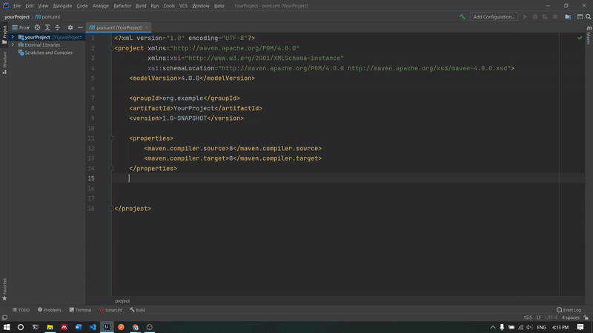Toggle the Build tool window
The width and height of the screenshot is (593, 333).
137,310
